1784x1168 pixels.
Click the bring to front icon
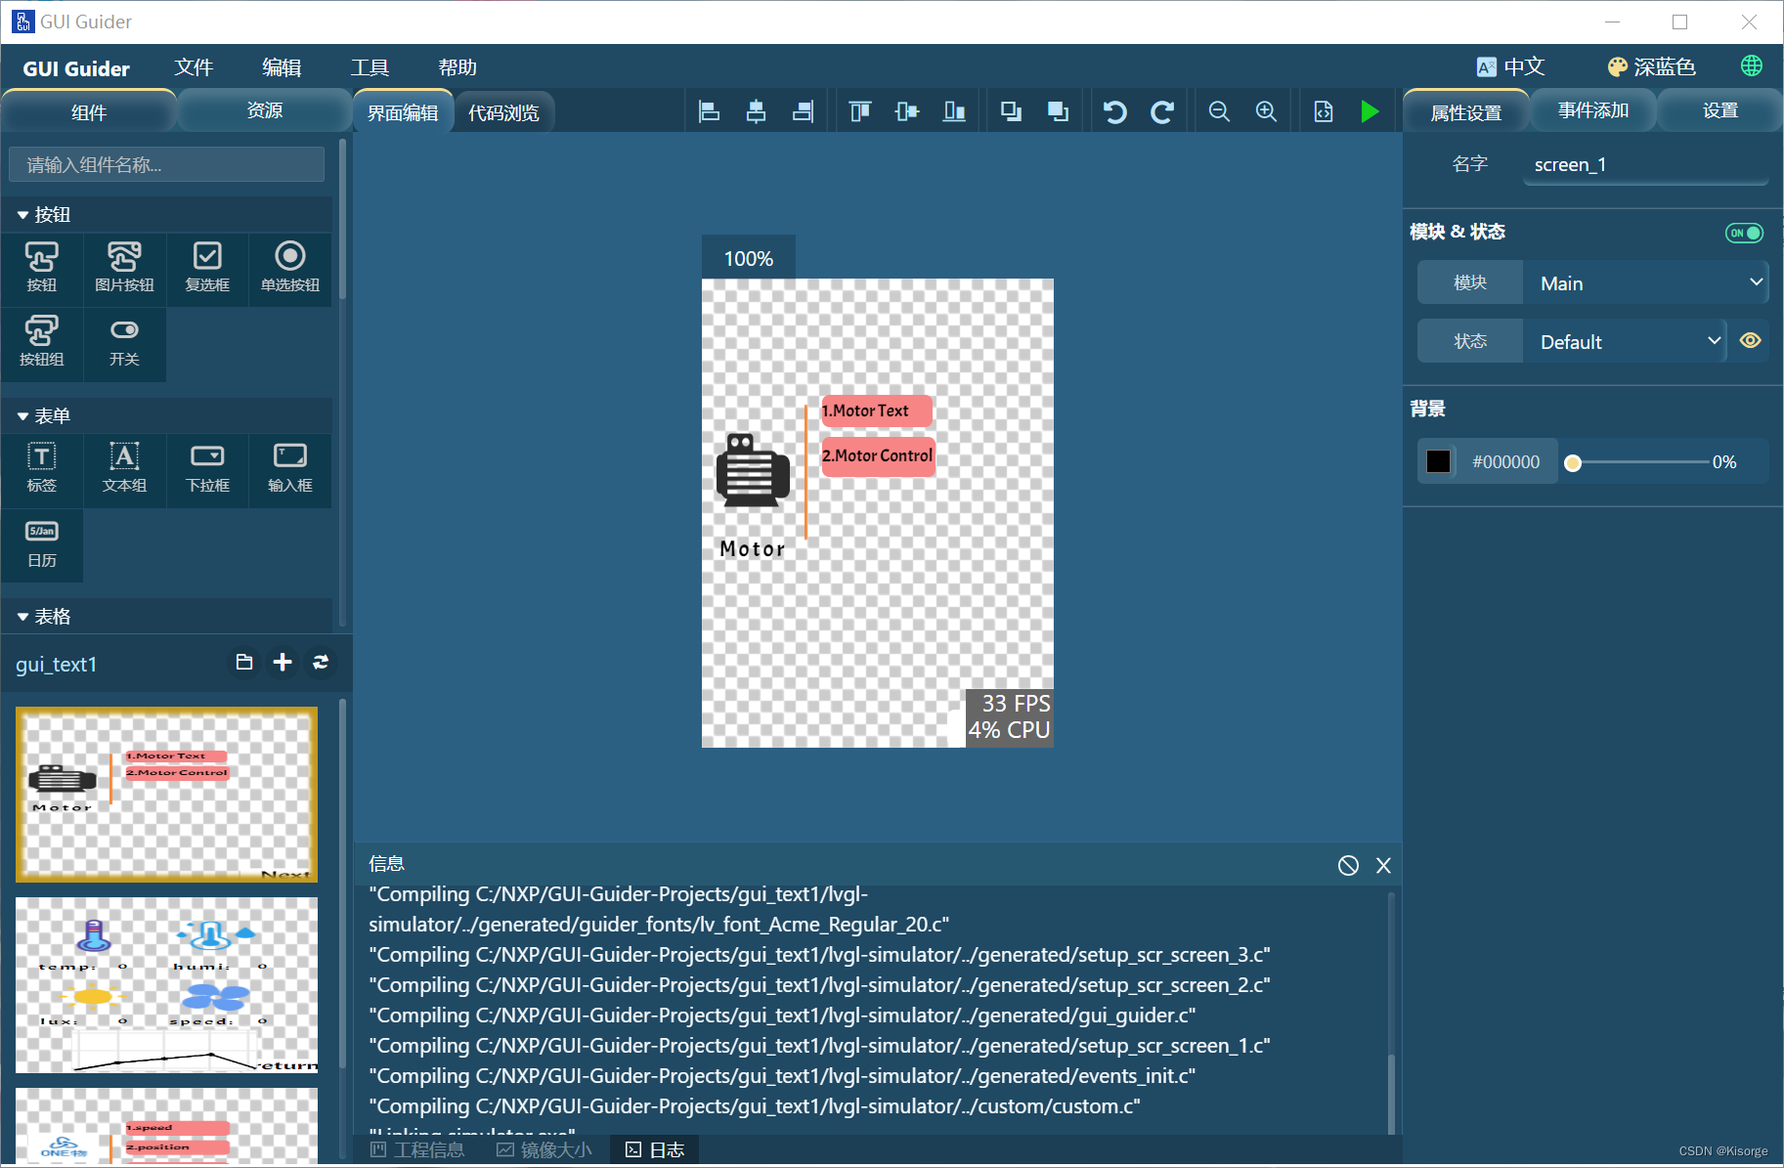(x=1011, y=111)
